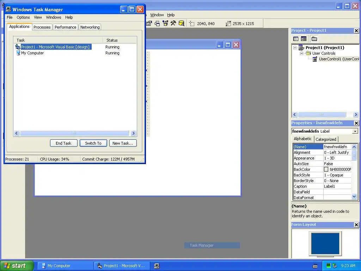Switch to the Processes tab

(x=42, y=27)
